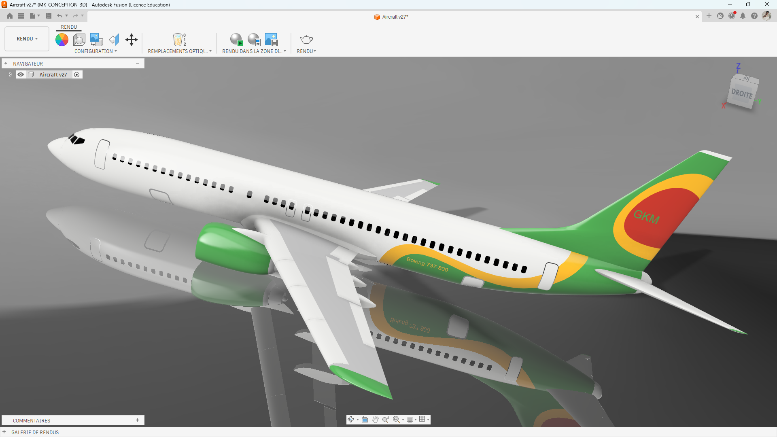777x437 pixels.
Task: Open grid settings dropdown arrow
Action: [x=428, y=420]
